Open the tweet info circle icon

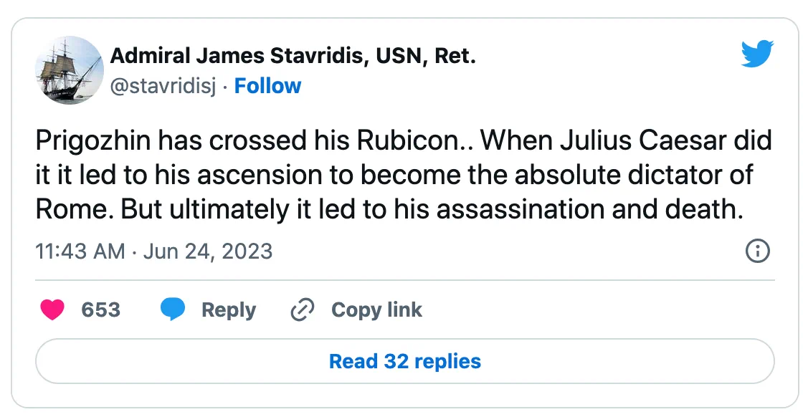[x=758, y=251]
